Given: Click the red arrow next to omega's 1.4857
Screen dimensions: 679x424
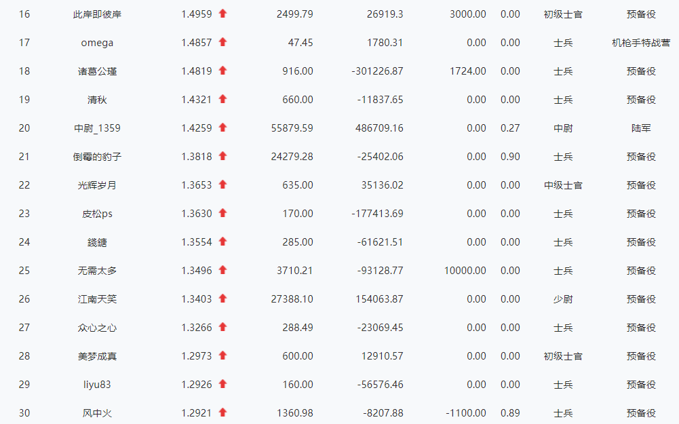Looking at the screenshot, I should click(x=222, y=42).
